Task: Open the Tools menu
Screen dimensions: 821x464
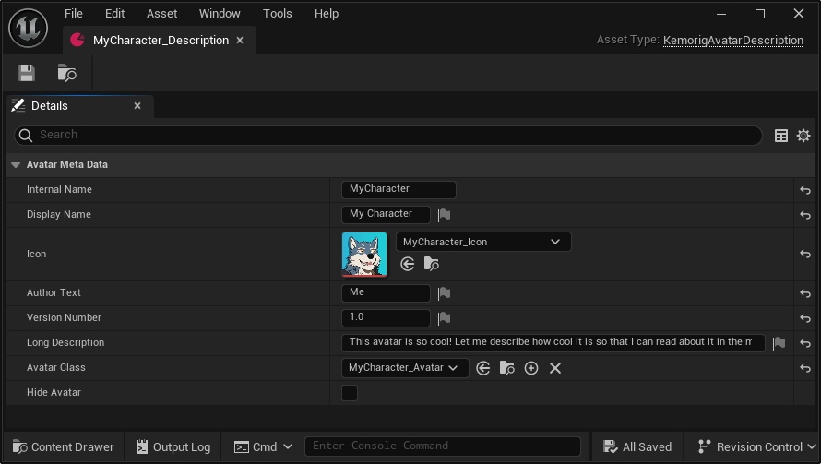Action: pos(277,14)
